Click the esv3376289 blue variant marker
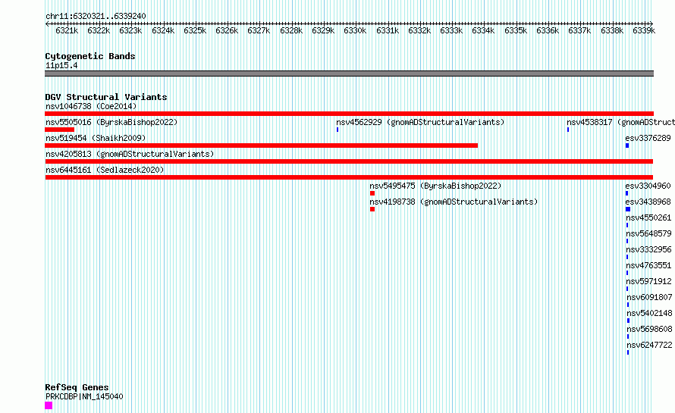Screen dimensions: 675x413 click(x=627, y=145)
